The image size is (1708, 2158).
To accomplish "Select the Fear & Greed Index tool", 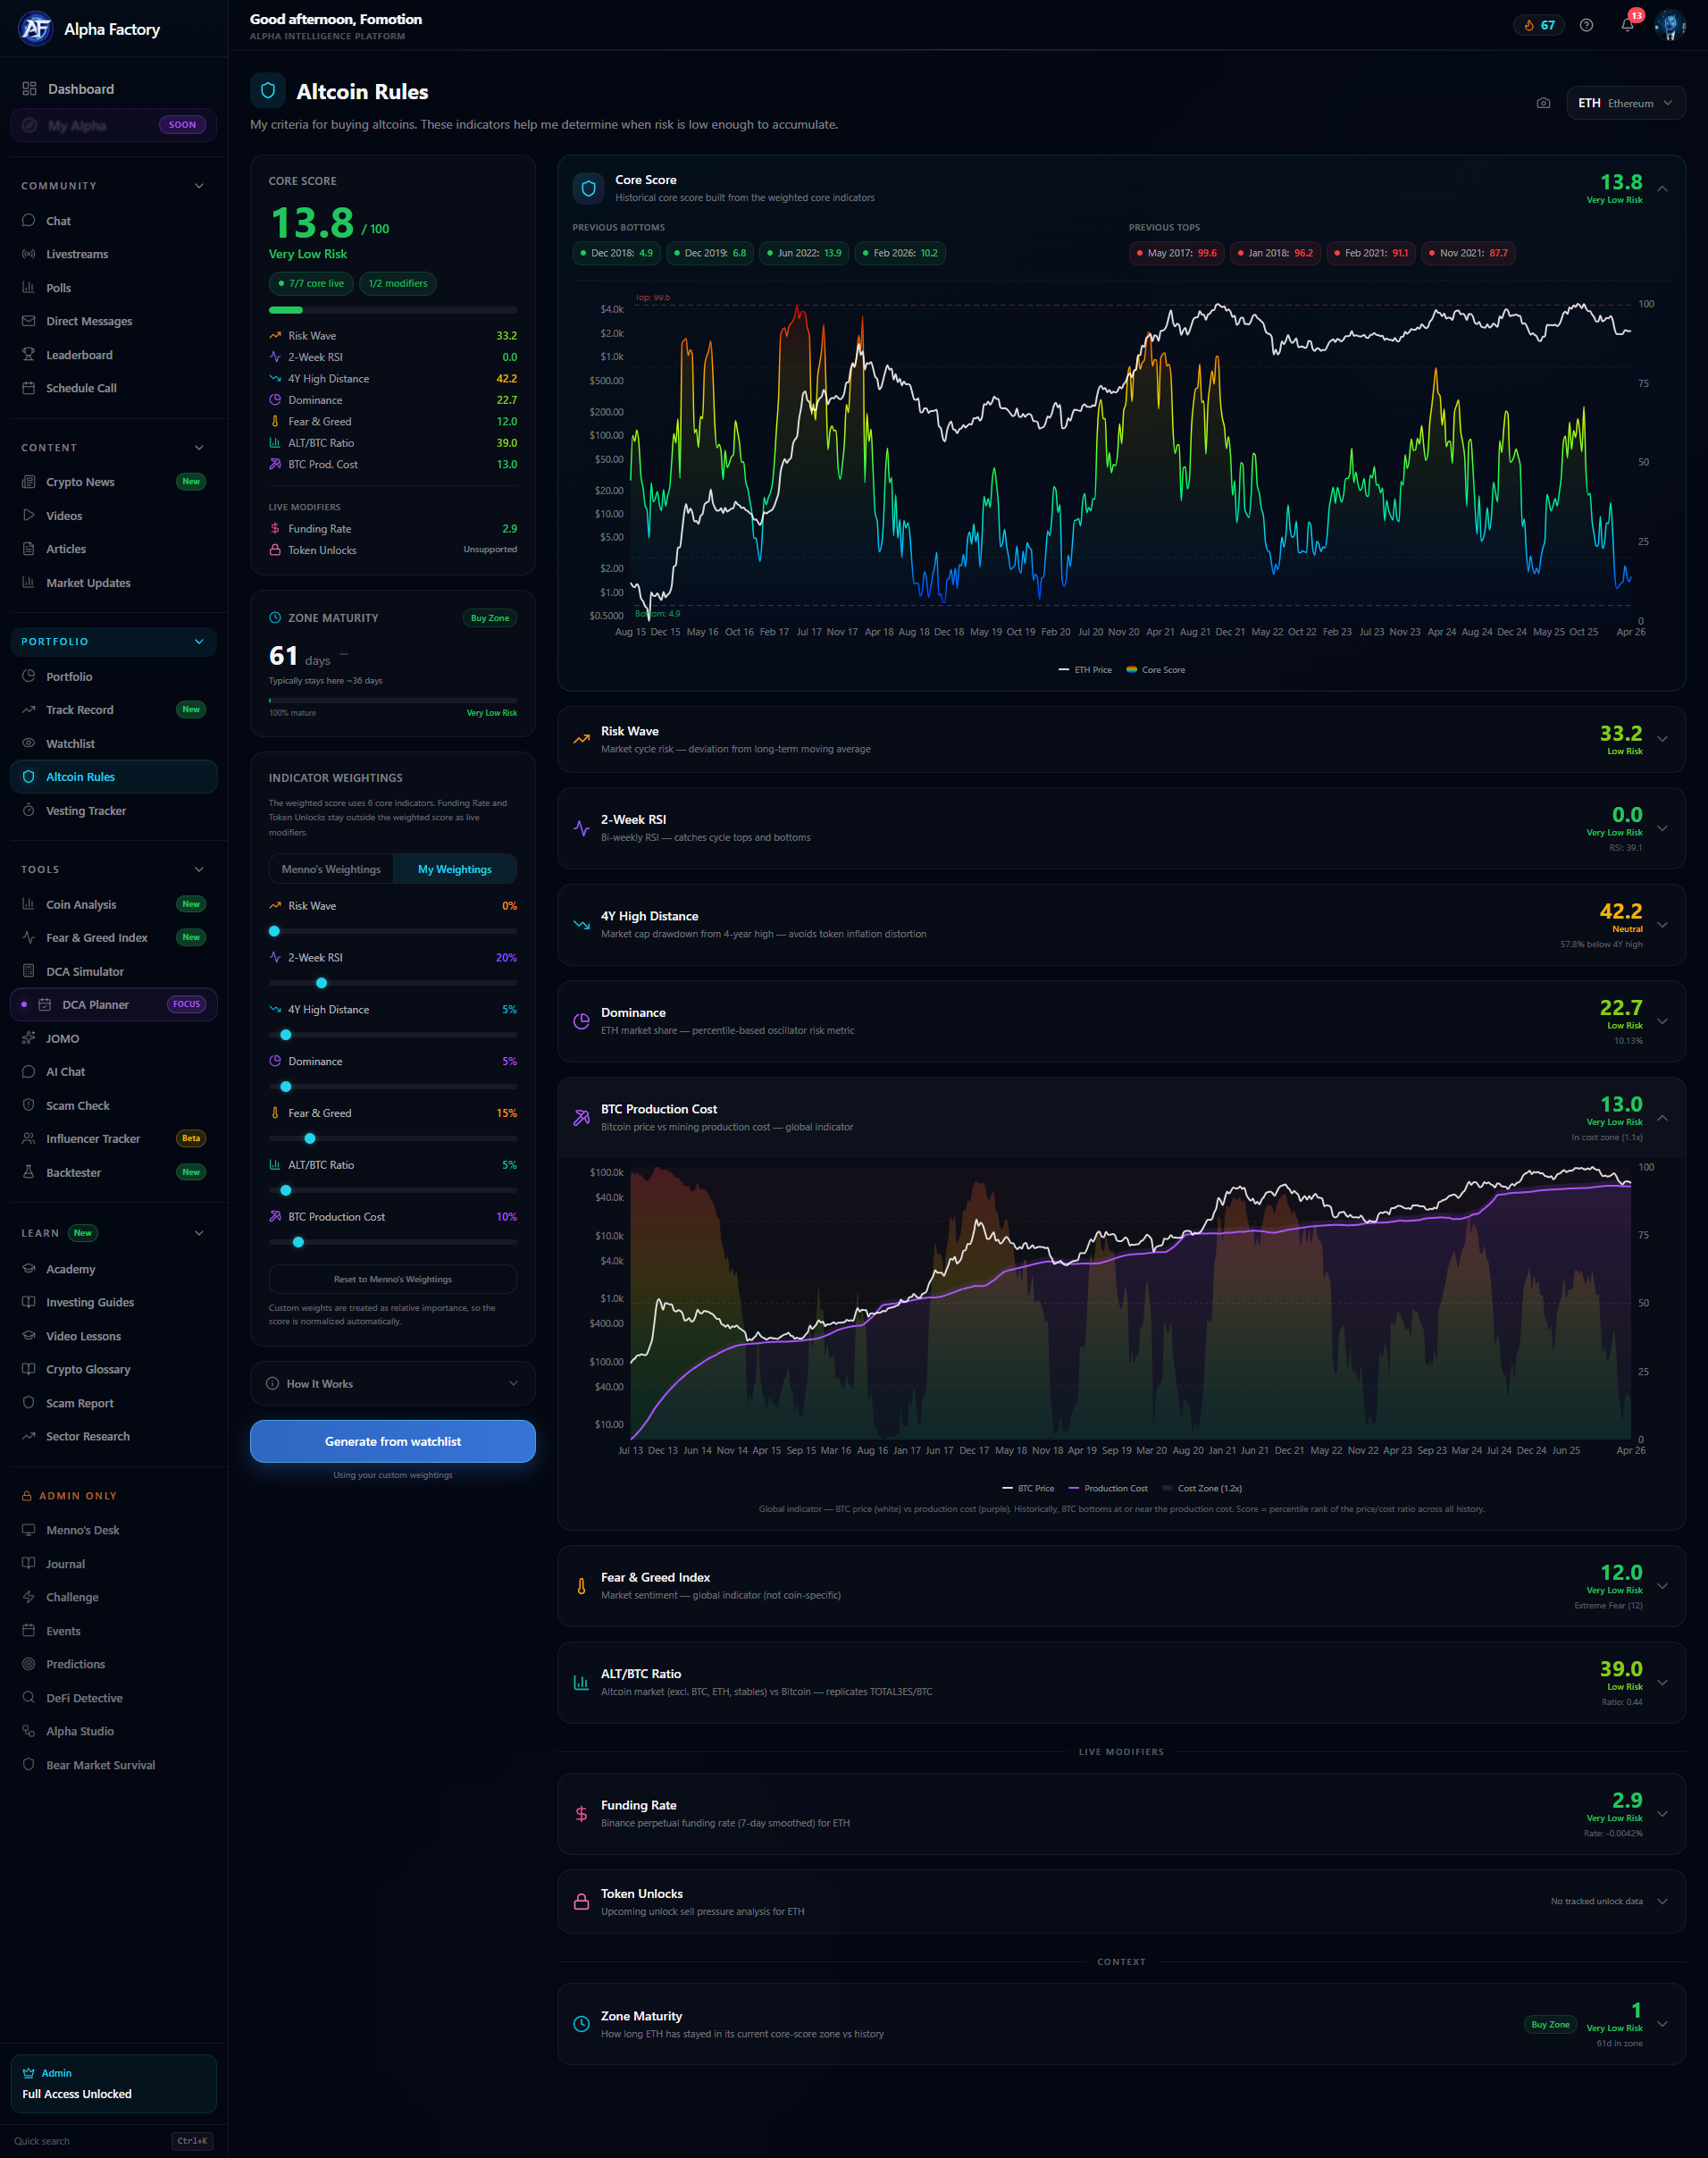I will (96, 937).
